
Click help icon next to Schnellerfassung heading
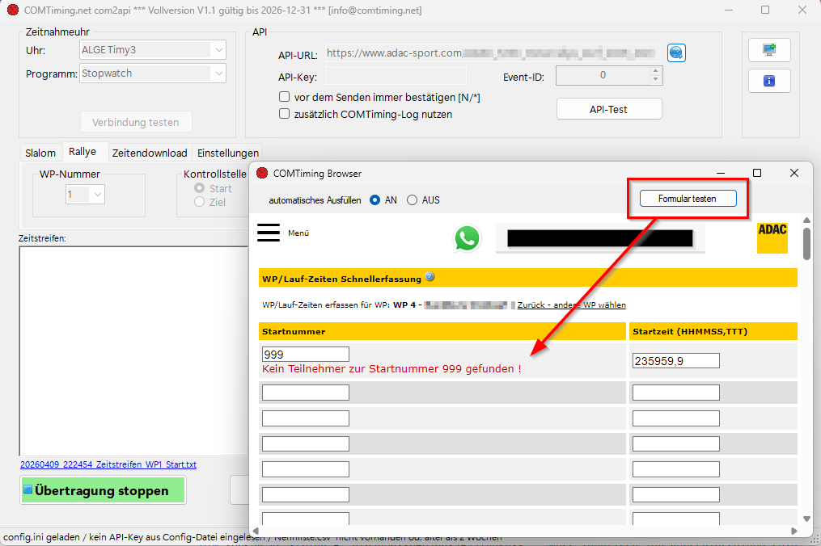click(x=430, y=277)
